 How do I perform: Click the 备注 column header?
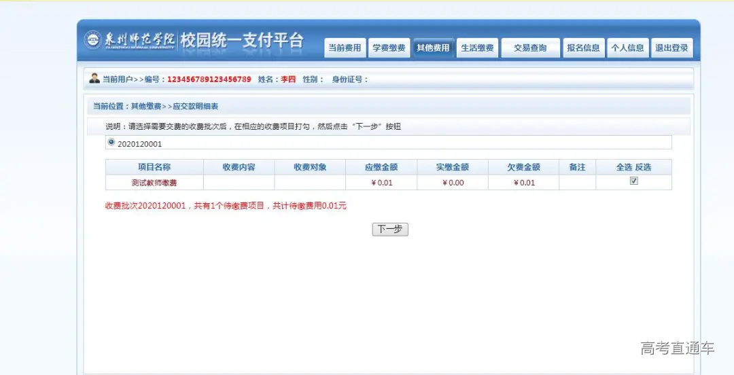[x=577, y=167]
